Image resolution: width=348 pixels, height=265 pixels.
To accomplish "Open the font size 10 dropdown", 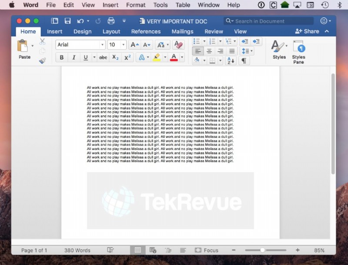I will click(124, 45).
